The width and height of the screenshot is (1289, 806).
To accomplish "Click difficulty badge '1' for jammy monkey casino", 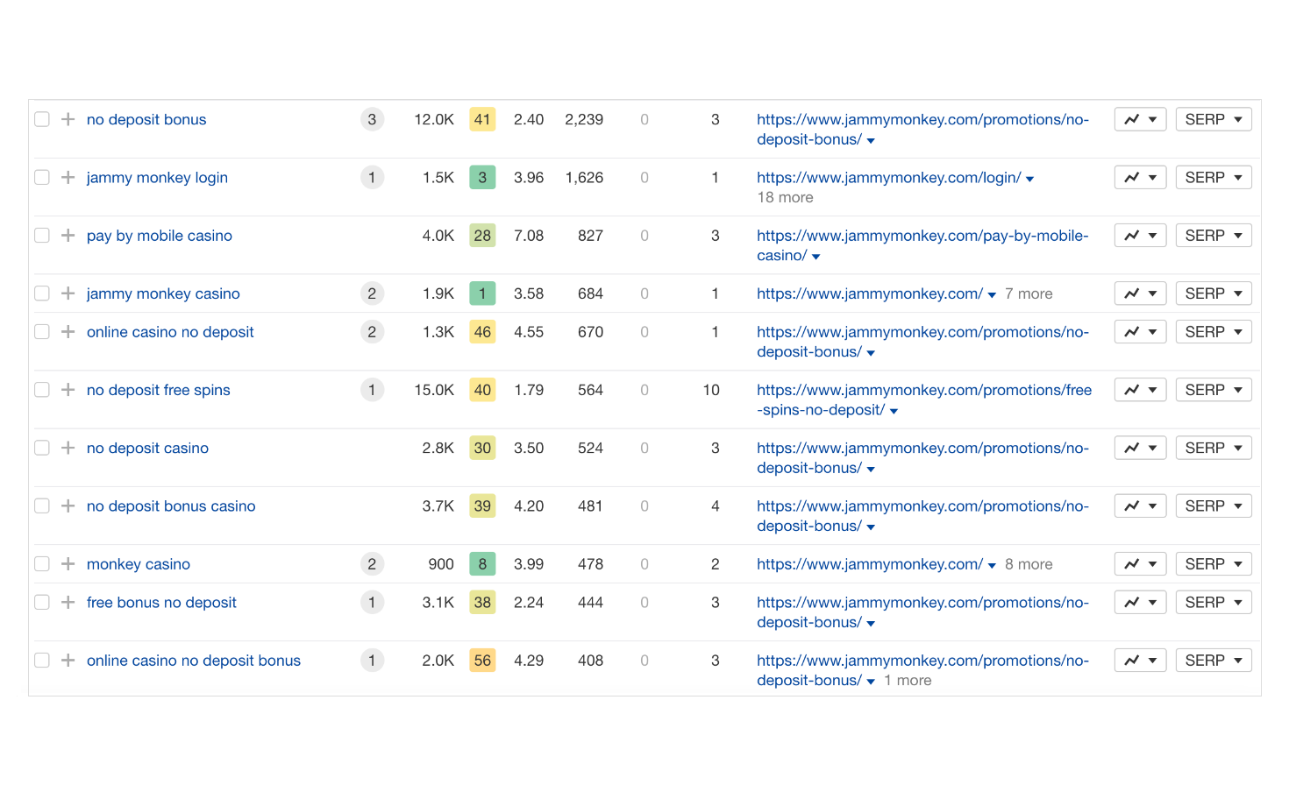I will 482,293.
